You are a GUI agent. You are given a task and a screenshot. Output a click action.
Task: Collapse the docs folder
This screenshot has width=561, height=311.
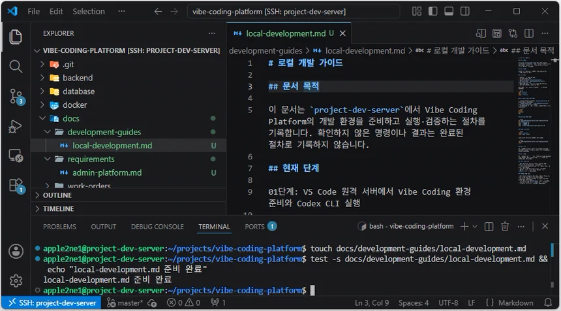click(x=129, y=119)
